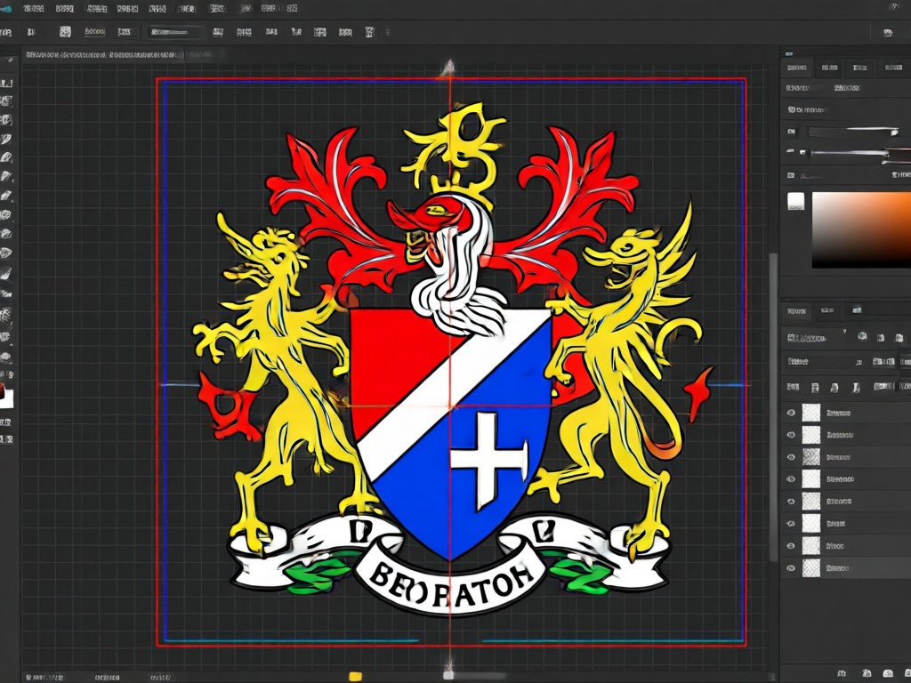Toggle the eye icon of the bottom highlighted layer

[x=791, y=568]
